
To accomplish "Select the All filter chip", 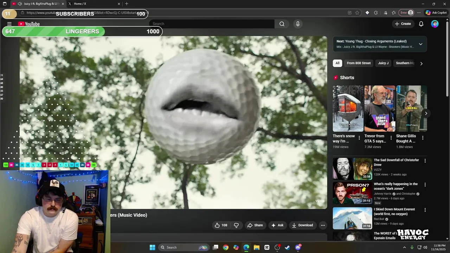I will (337, 63).
